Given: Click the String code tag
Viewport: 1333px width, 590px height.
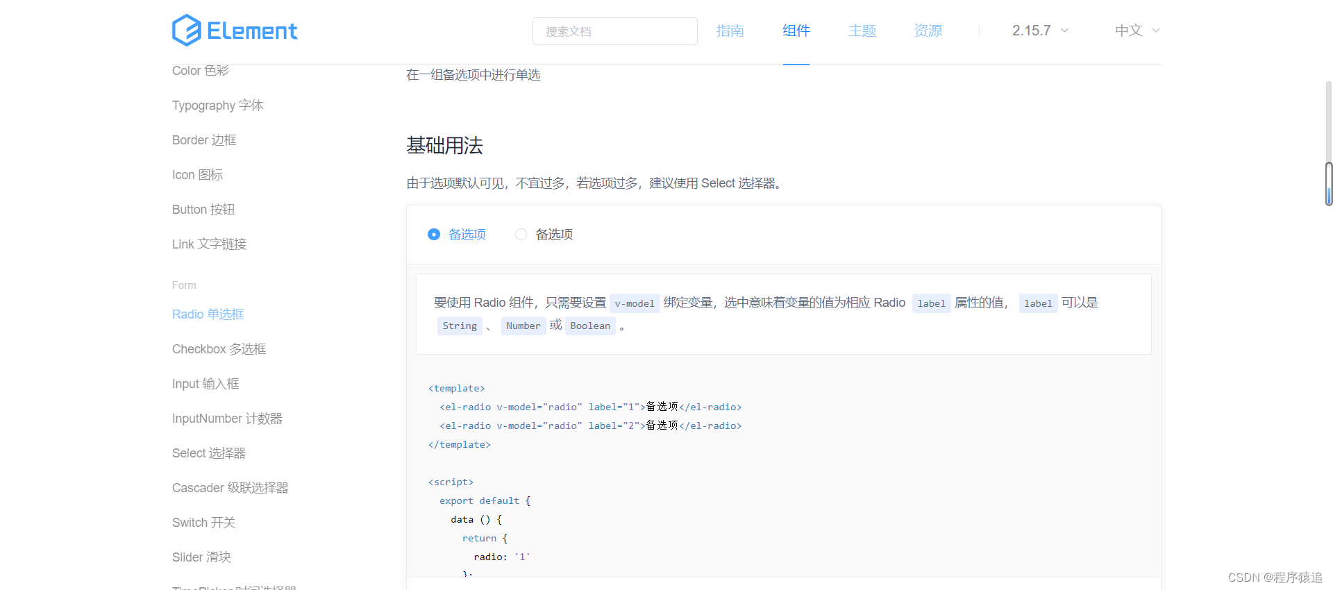Looking at the screenshot, I should point(460,326).
